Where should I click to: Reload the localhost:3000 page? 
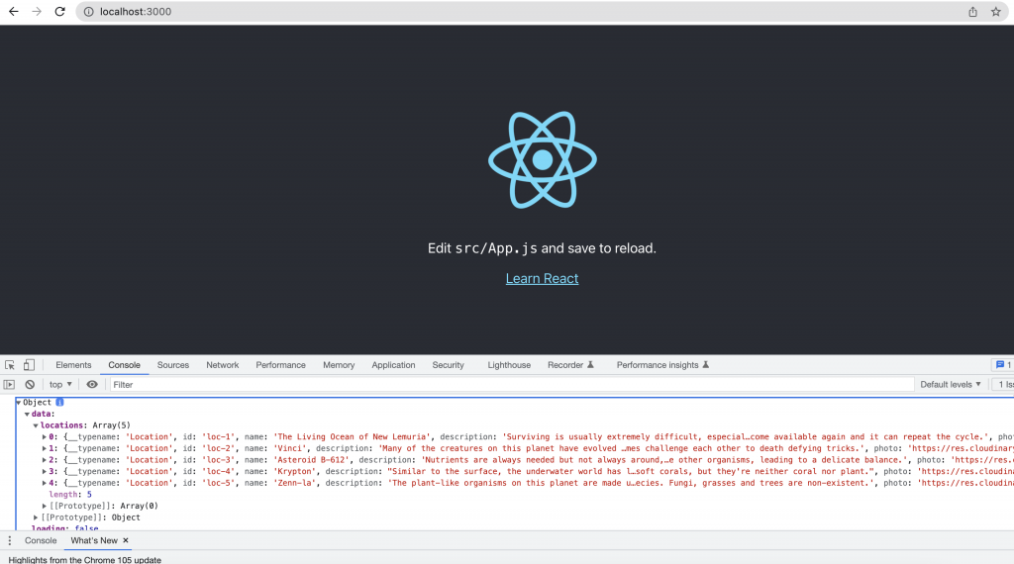click(x=60, y=12)
